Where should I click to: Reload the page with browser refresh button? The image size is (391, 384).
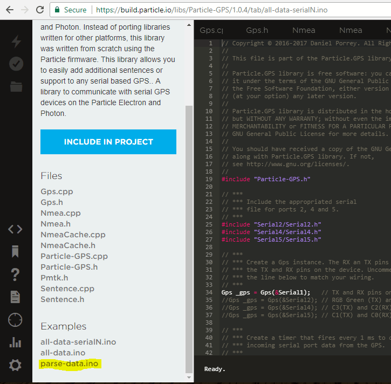[x=40, y=10]
